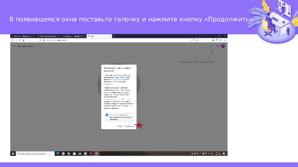Open File Explorer from the taskbar
This screenshot has width=298, height=167.
click(69, 154)
